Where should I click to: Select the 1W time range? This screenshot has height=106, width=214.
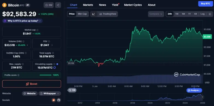click(x=177, y=14)
